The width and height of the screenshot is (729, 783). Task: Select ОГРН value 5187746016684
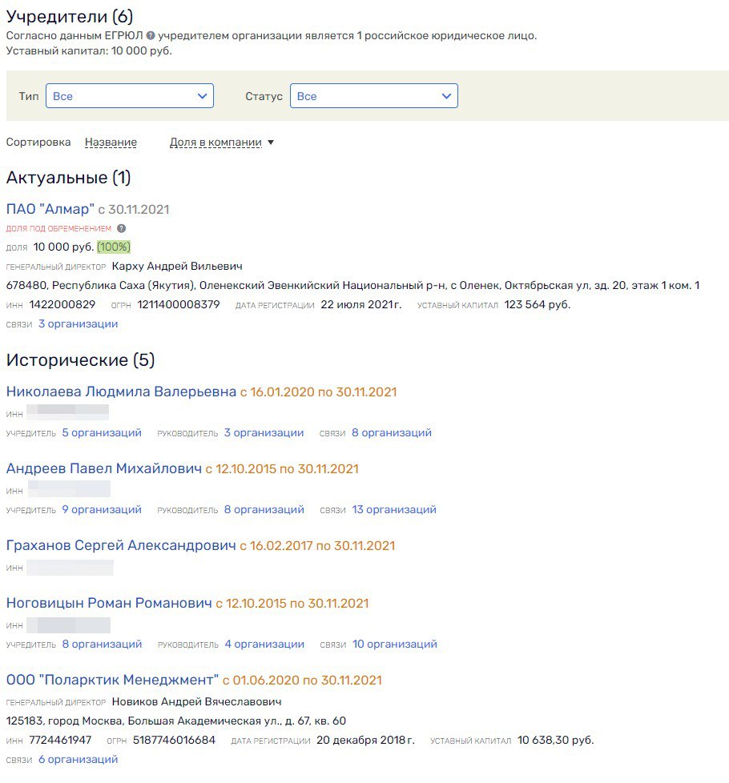tap(174, 740)
